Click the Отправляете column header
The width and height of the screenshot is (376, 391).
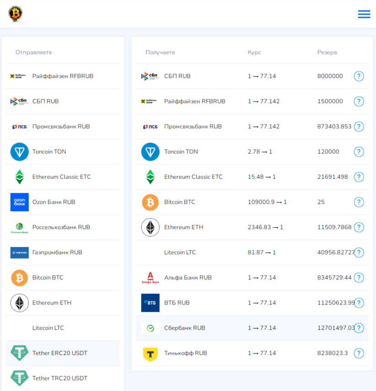pyautogui.click(x=34, y=52)
